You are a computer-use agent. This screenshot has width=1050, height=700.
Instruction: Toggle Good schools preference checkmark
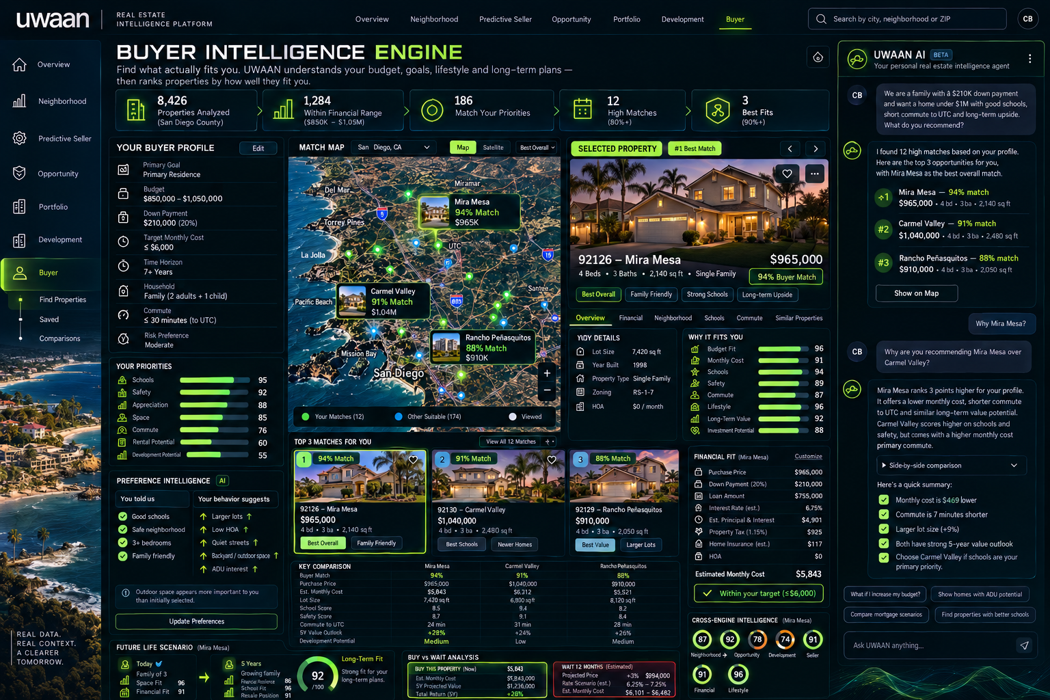point(123,517)
